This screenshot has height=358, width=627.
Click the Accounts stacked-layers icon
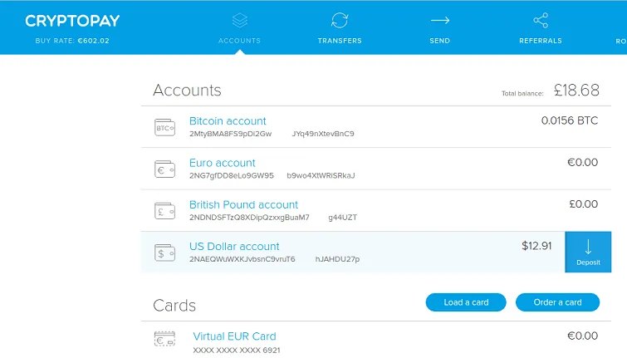coord(239,21)
